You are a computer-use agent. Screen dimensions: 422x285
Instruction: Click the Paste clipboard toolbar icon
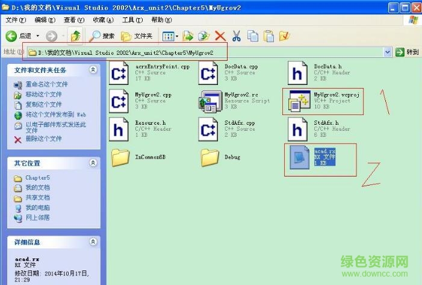point(268,36)
